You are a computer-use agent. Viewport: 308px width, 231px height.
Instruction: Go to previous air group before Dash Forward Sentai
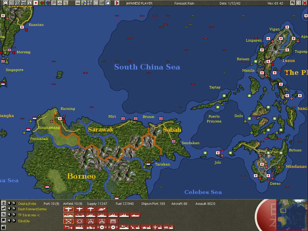tap(9, 209)
